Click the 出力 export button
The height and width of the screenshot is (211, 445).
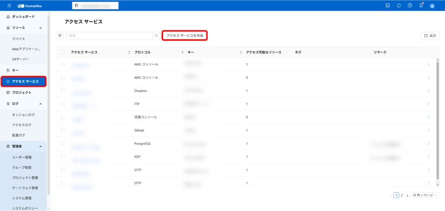[x=430, y=36]
